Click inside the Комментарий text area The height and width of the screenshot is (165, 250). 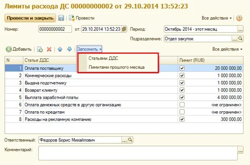click(x=138, y=153)
